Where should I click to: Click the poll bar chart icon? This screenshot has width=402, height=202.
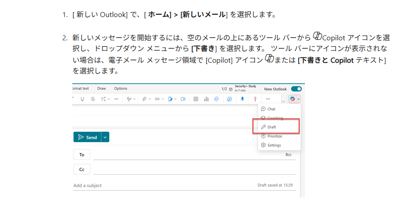click(206, 99)
